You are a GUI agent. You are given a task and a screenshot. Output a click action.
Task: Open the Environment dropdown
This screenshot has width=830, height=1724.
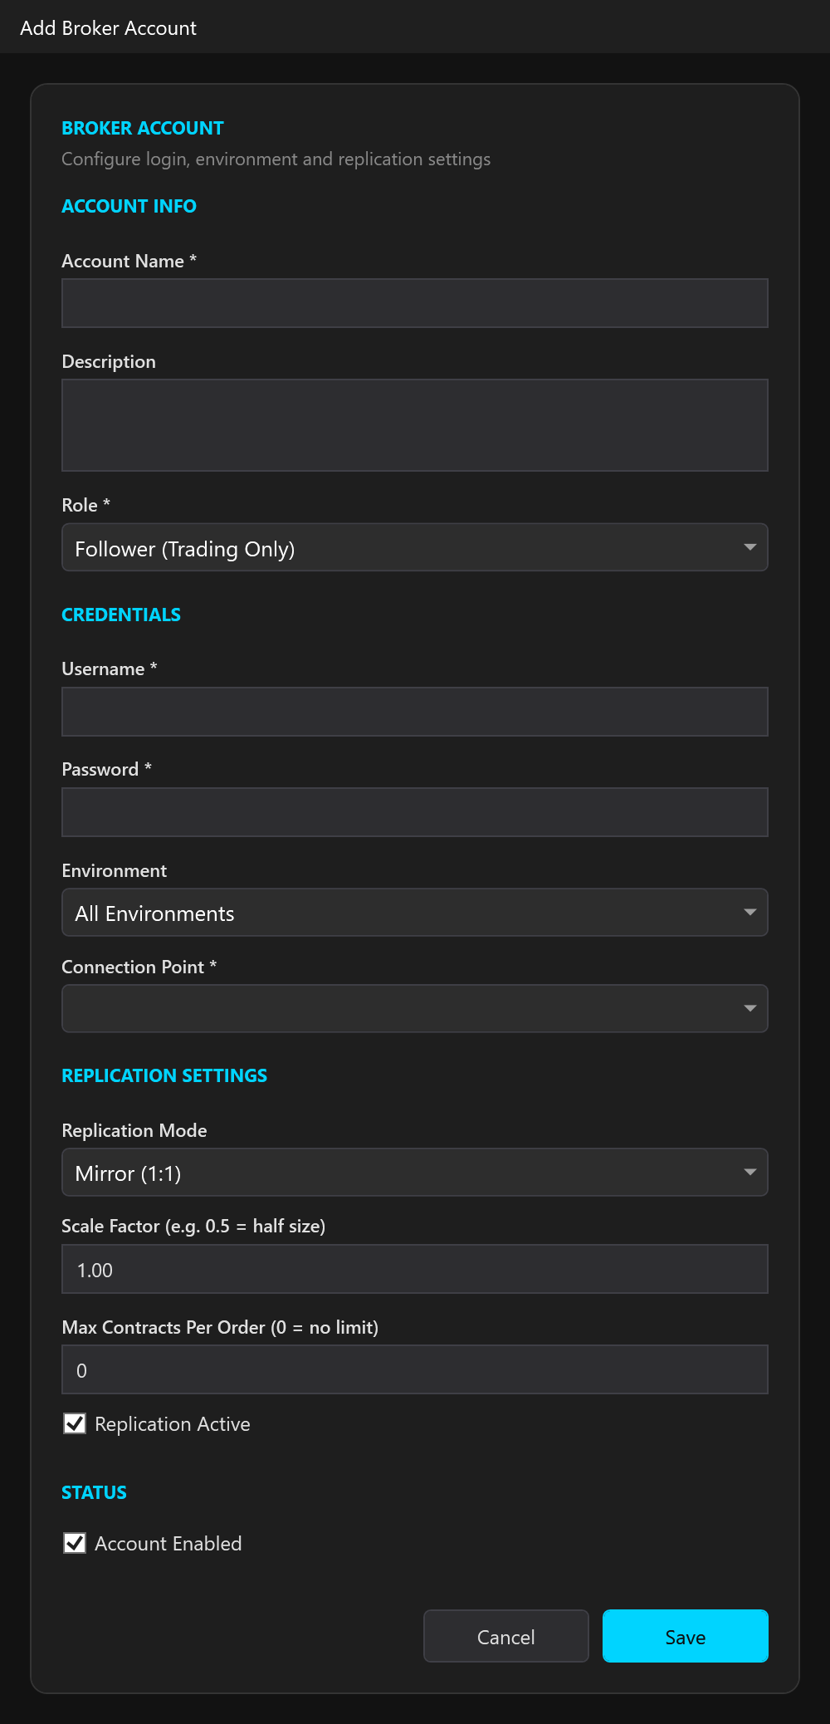click(415, 913)
